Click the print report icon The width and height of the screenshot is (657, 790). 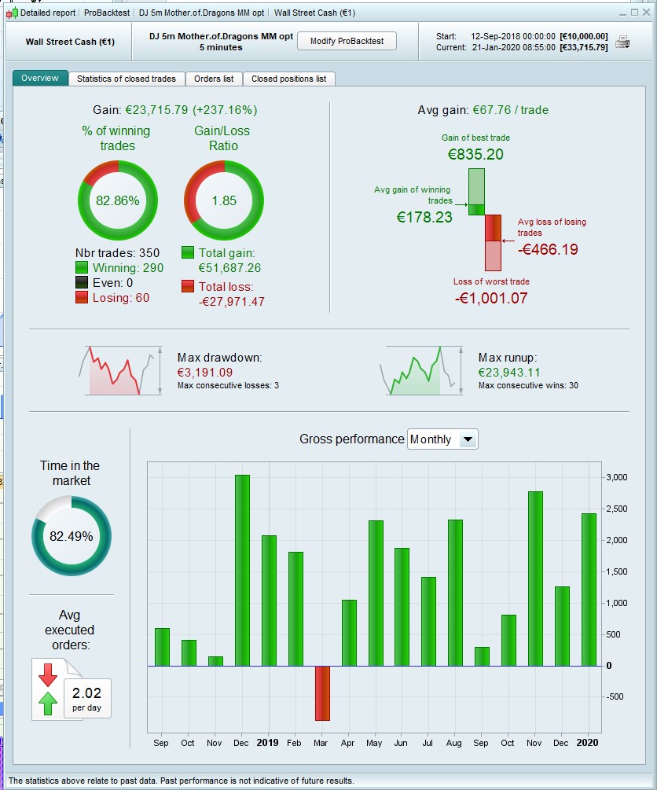point(622,42)
